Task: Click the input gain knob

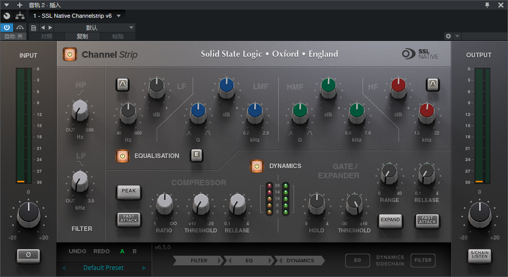Action: (x=28, y=214)
